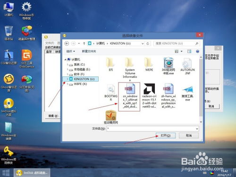Open the WEPE folder
Viewport: 236px width, 177px height.
[x=149, y=65]
